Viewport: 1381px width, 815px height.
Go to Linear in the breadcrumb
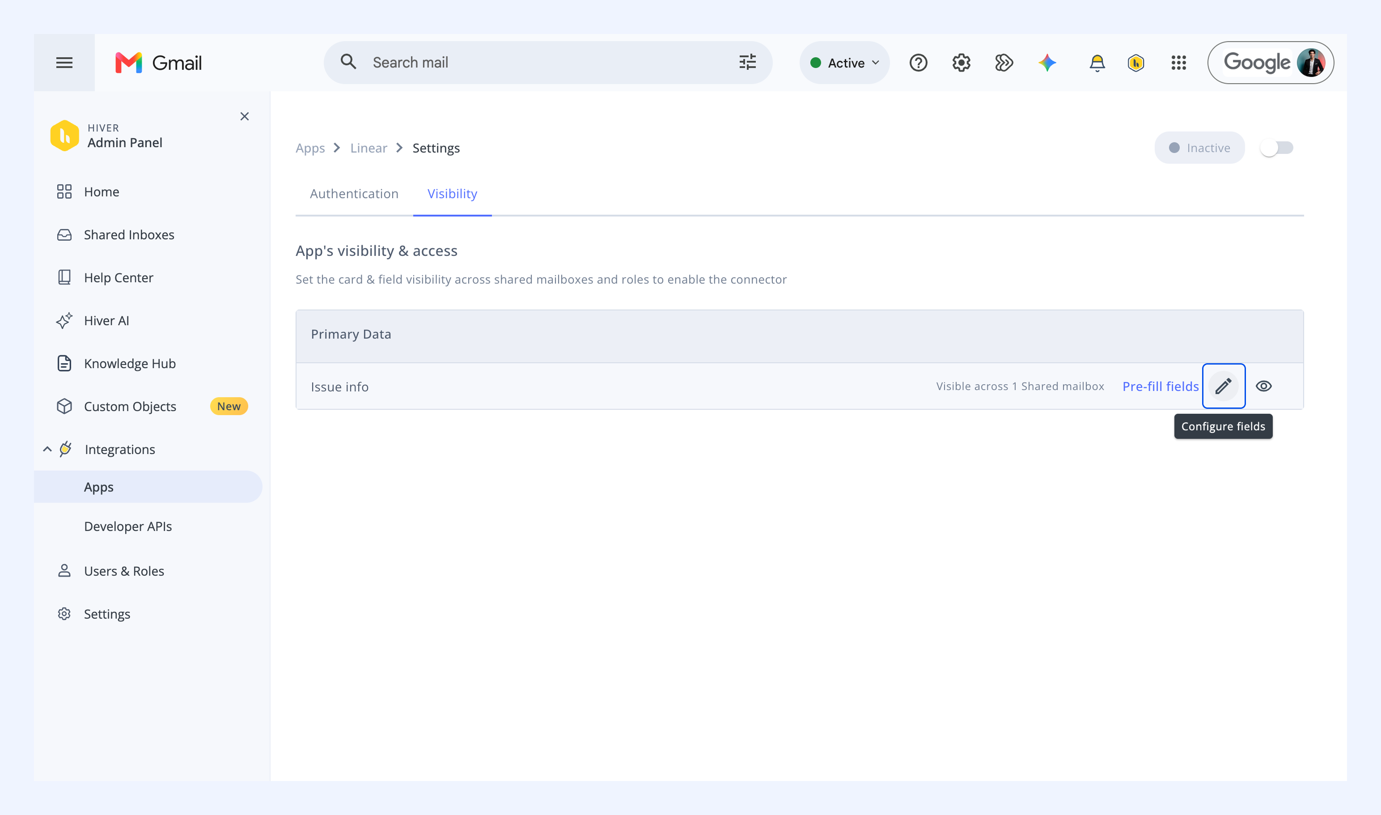(x=369, y=148)
